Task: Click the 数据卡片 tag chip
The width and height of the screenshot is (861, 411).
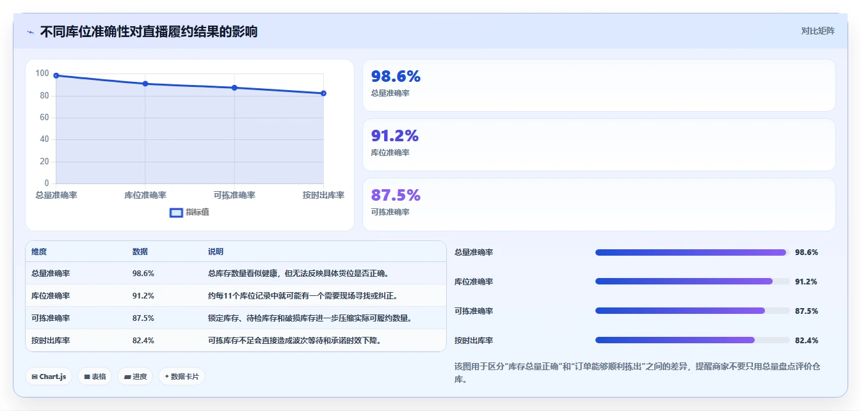Action: click(182, 376)
